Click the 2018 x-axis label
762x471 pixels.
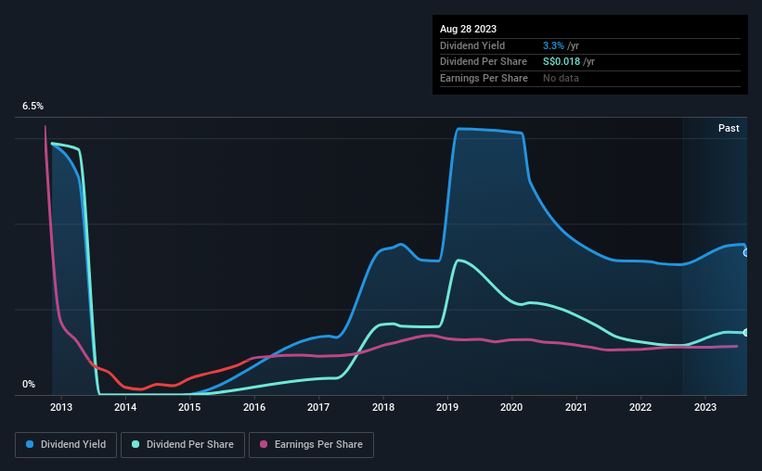(x=383, y=407)
